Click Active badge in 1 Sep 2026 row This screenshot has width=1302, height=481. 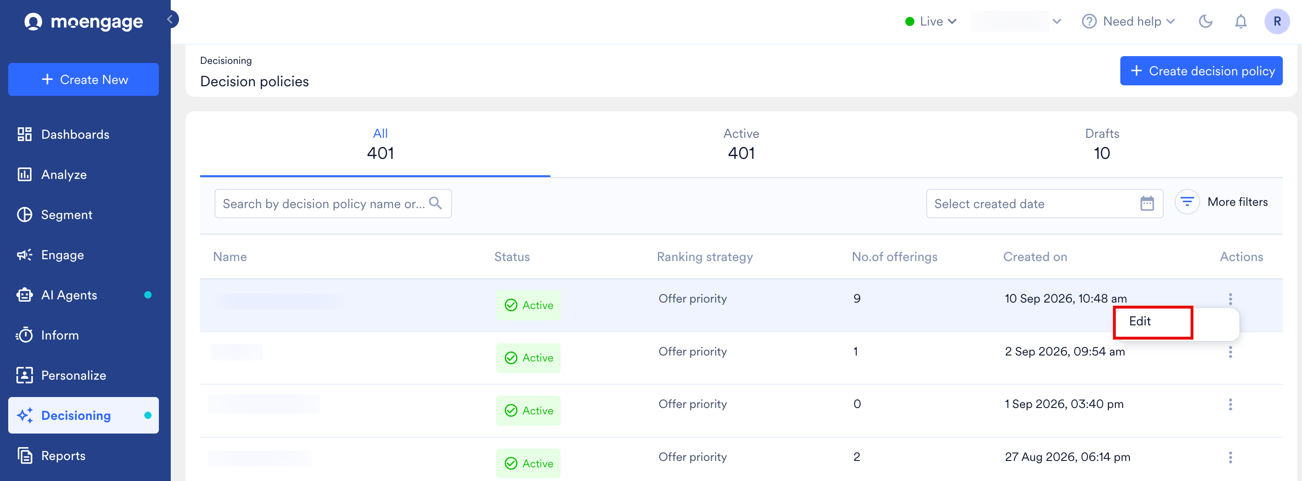click(x=528, y=411)
